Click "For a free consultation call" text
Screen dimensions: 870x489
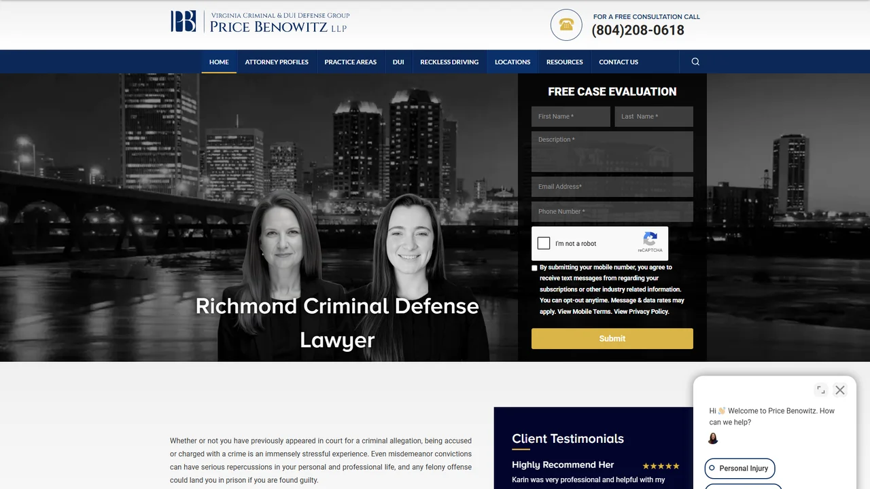coord(646,17)
